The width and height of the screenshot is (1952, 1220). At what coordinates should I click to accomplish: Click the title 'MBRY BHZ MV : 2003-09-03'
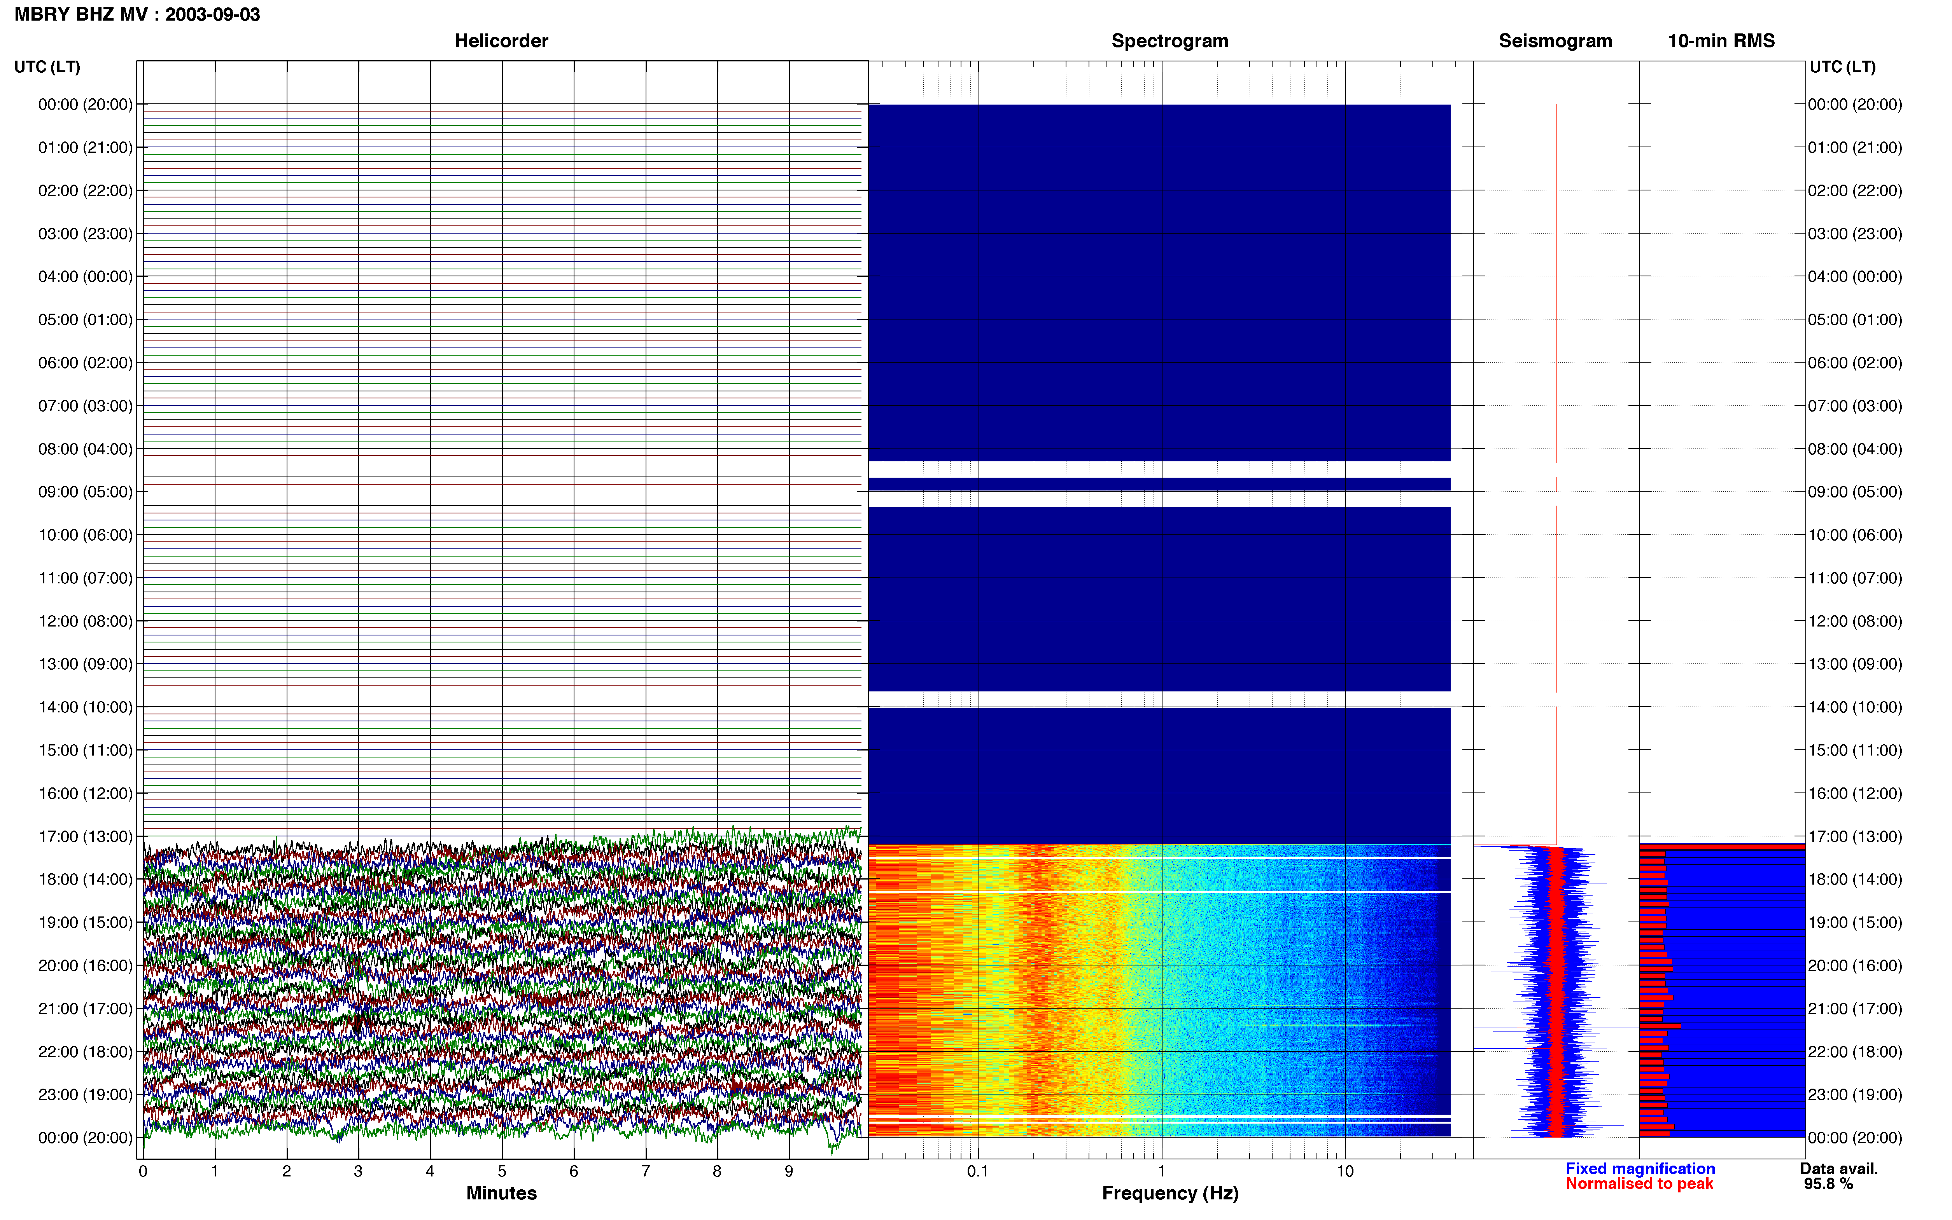(x=137, y=14)
